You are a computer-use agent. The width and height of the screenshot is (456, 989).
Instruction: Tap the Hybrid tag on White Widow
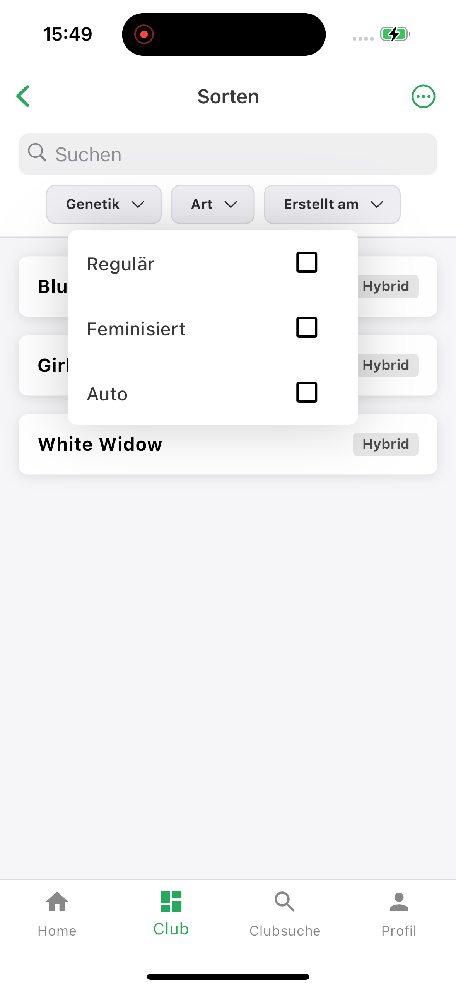point(386,444)
